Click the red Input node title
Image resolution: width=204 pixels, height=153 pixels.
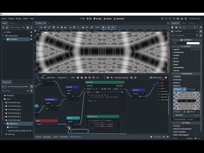click(x=47, y=121)
